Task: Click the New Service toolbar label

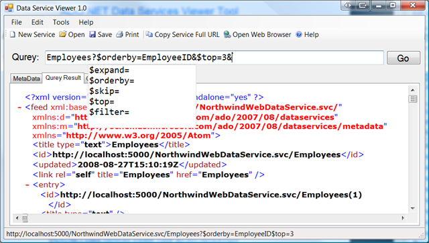Action: (x=36, y=34)
